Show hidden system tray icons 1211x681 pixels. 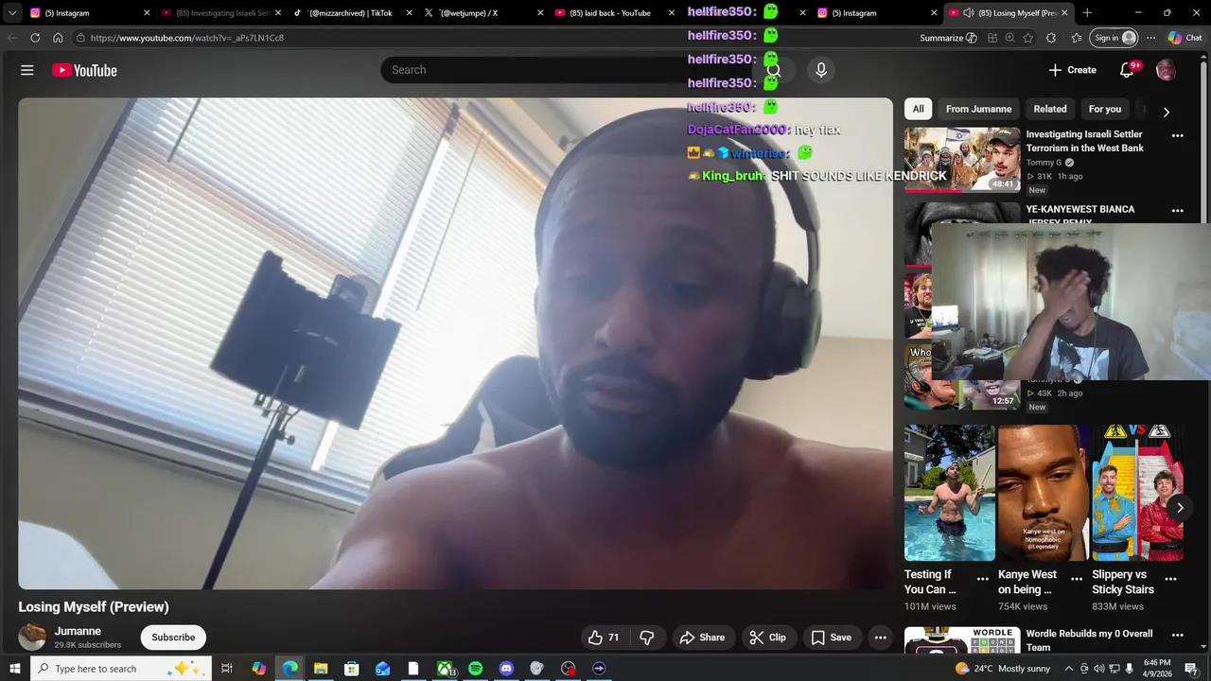(x=1068, y=669)
